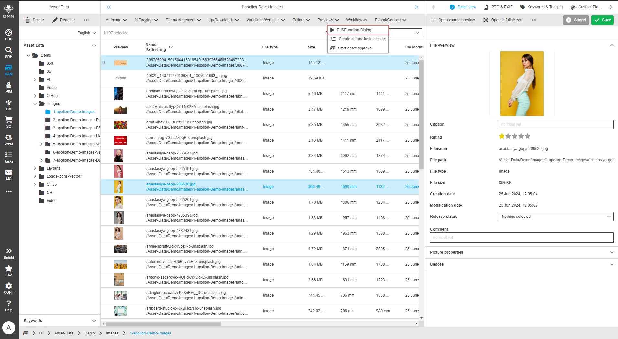
Task: Open CONF settings gear
Action: (x=9, y=288)
